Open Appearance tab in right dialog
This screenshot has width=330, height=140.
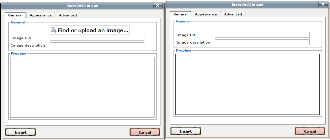coord(206,14)
